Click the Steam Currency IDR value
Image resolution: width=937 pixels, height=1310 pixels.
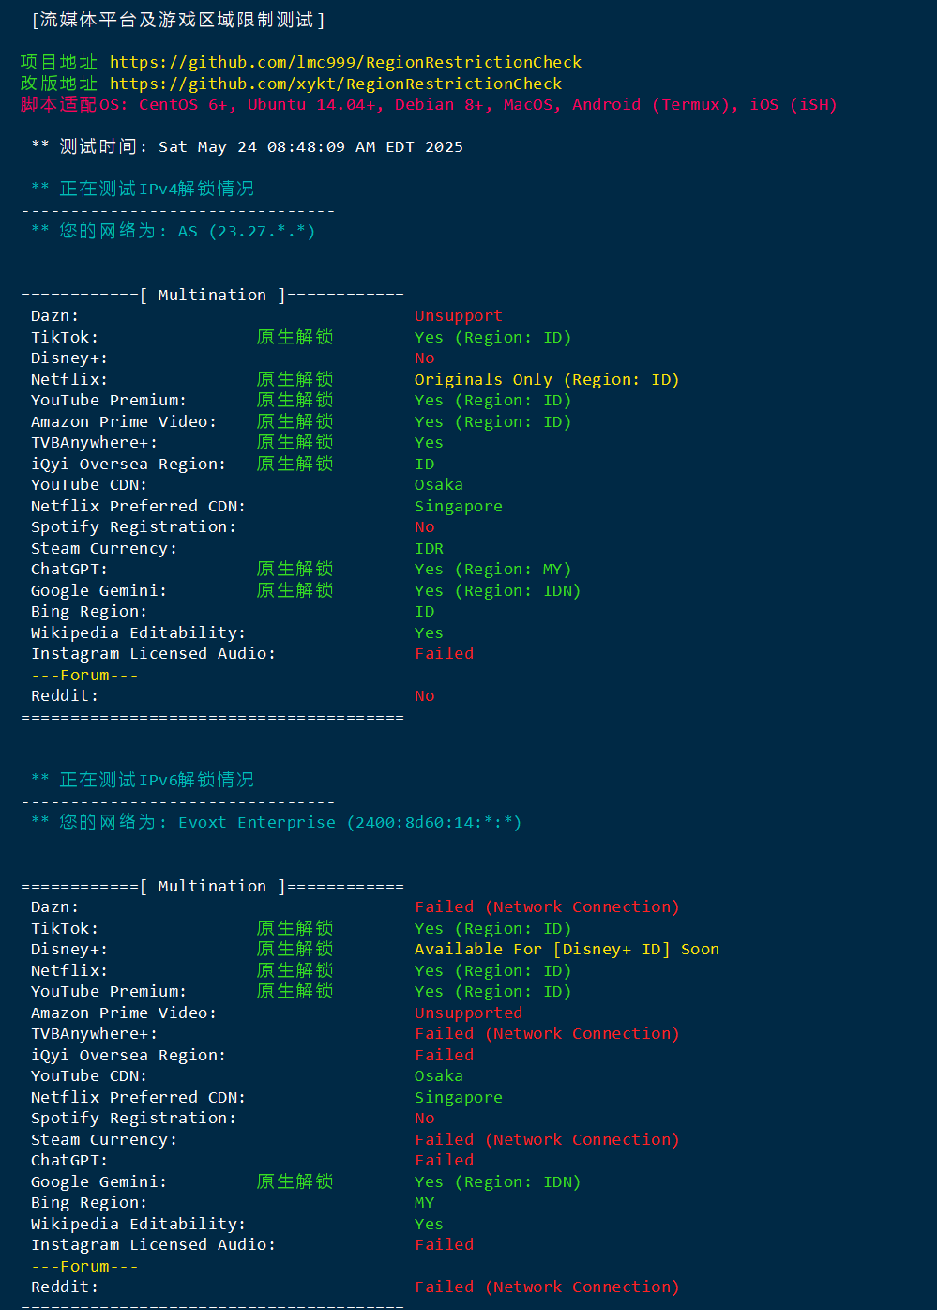click(429, 549)
